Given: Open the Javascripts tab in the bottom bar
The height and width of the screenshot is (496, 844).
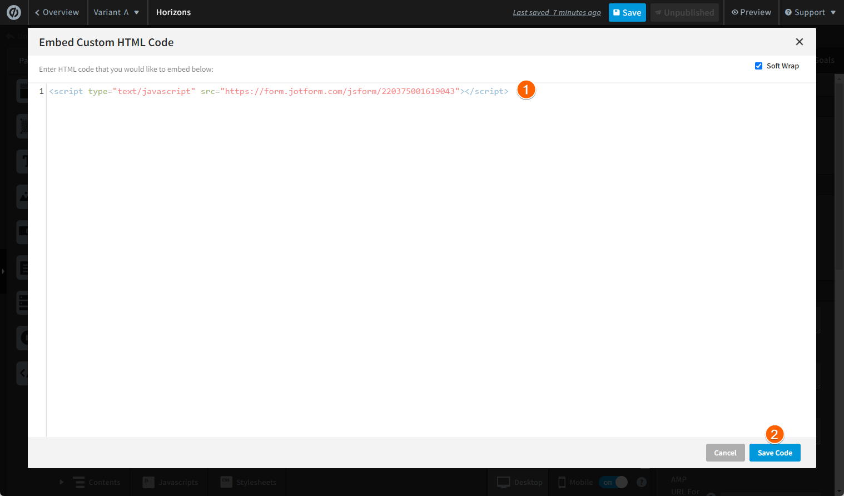Looking at the screenshot, I should point(170,482).
